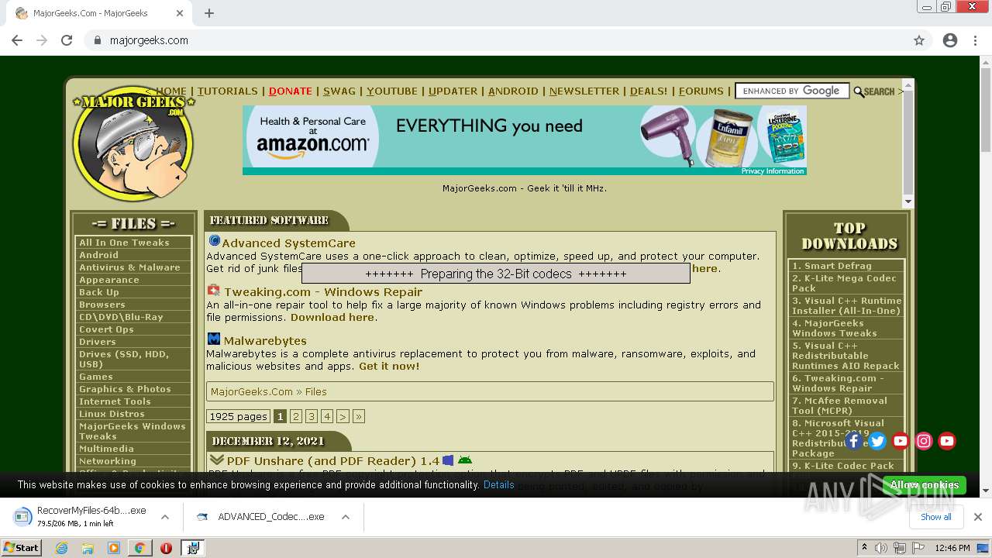Click the Amazon Health & Personal Care banner

pos(524,139)
